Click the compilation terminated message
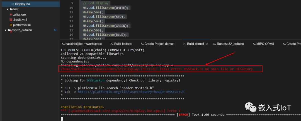Screen dimensions: 301x121 [83, 107]
